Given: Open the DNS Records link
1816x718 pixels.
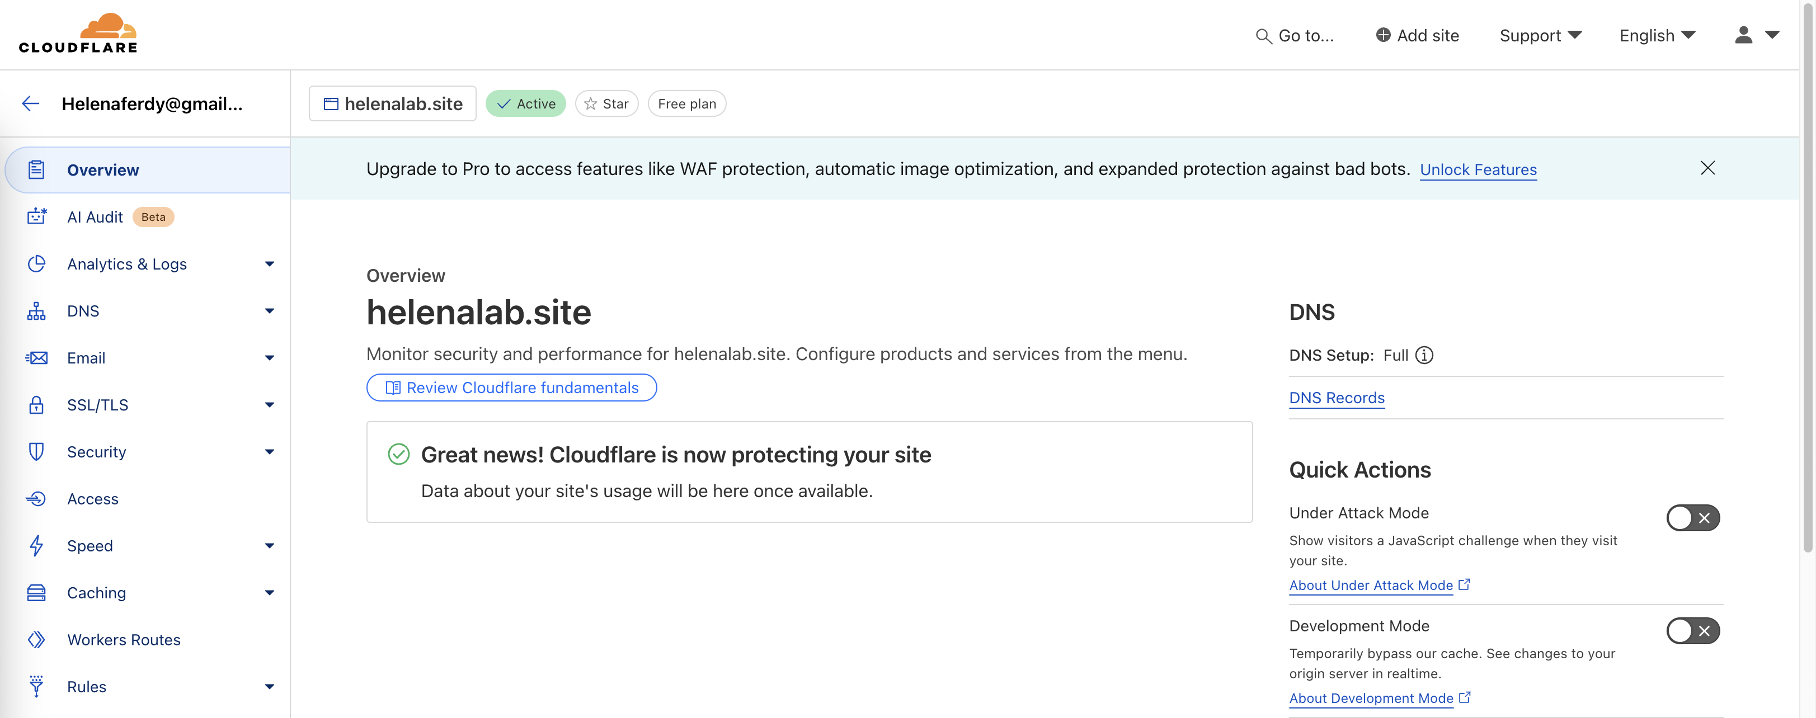Looking at the screenshot, I should 1336,398.
